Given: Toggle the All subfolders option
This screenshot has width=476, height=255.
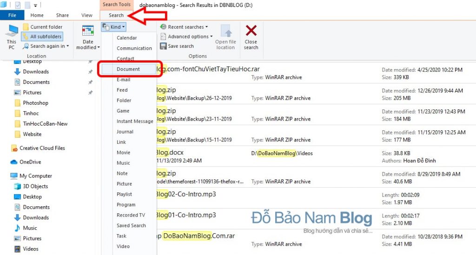Looking at the screenshot, I should [x=42, y=37].
